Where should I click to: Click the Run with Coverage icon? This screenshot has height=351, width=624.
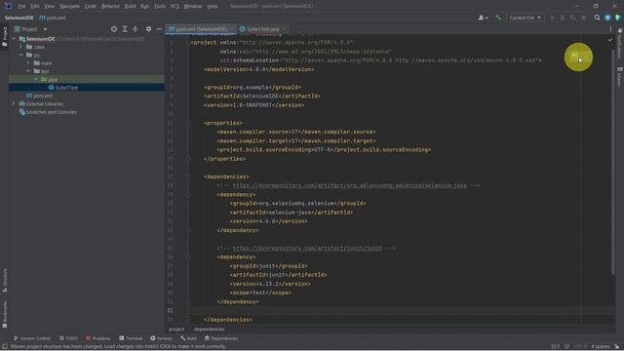point(573,18)
